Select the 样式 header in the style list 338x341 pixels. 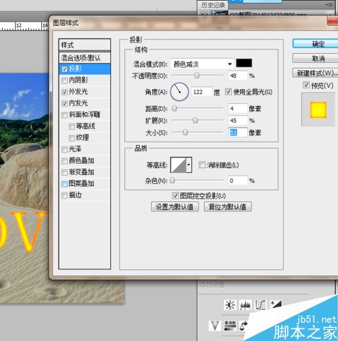point(84,45)
